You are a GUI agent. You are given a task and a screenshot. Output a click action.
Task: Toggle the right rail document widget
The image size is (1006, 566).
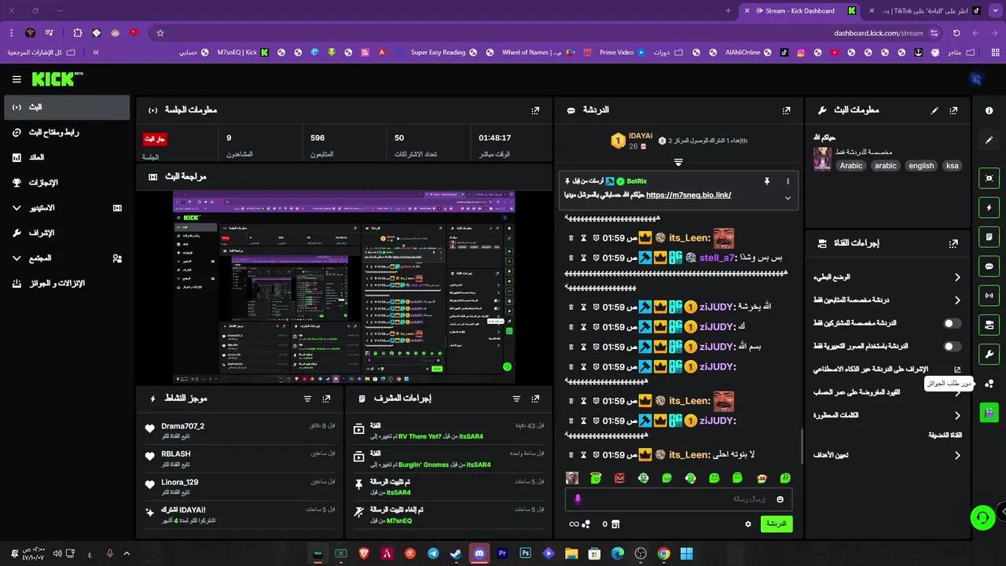[x=989, y=237]
